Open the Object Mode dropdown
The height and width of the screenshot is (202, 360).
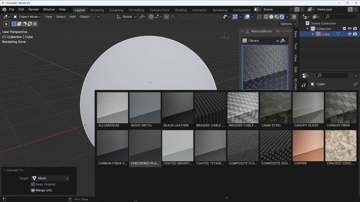click(27, 17)
